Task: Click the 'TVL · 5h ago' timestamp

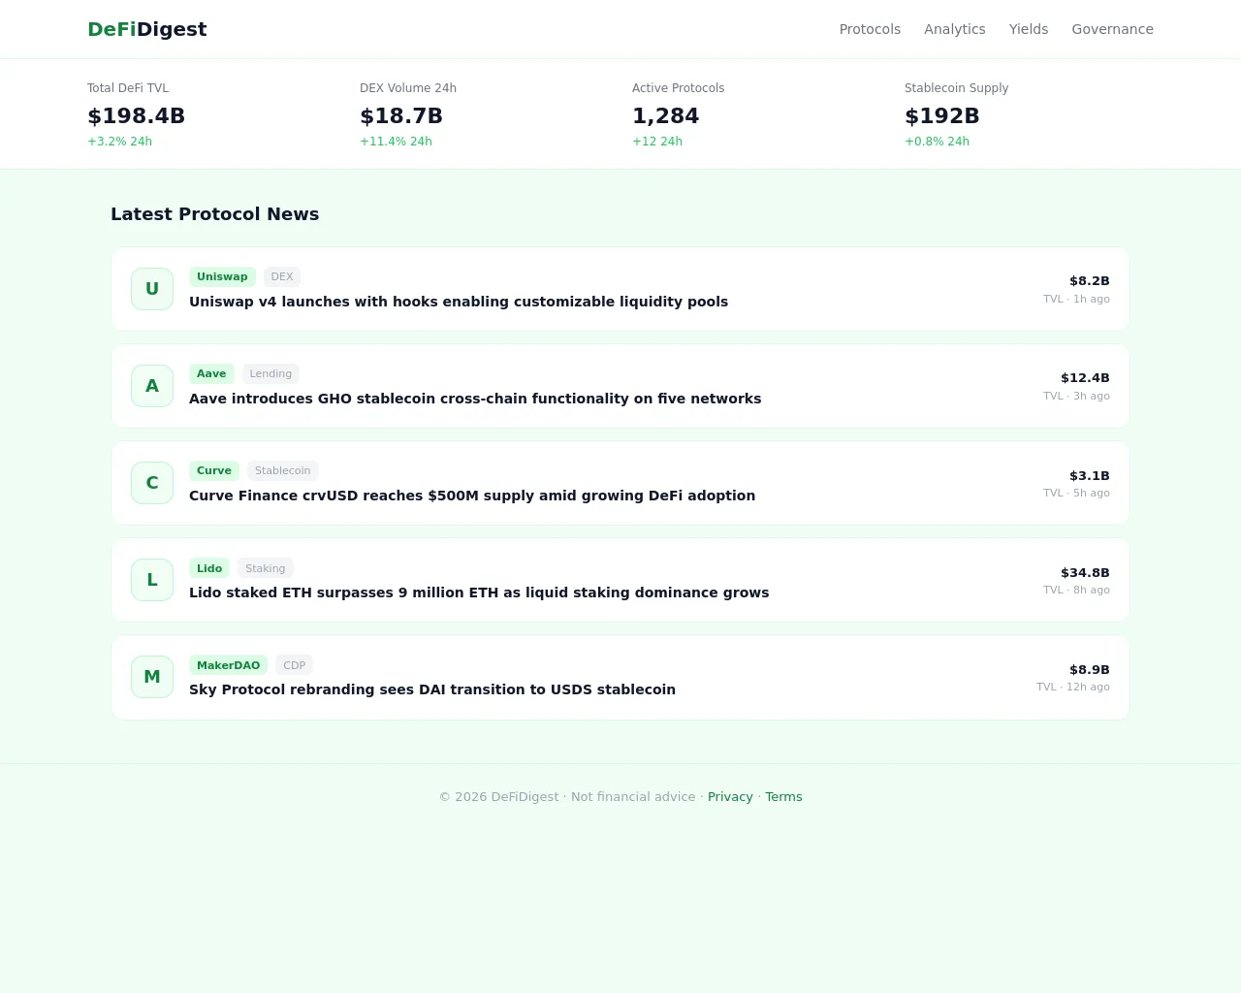Action: pyautogui.click(x=1076, y=493)
